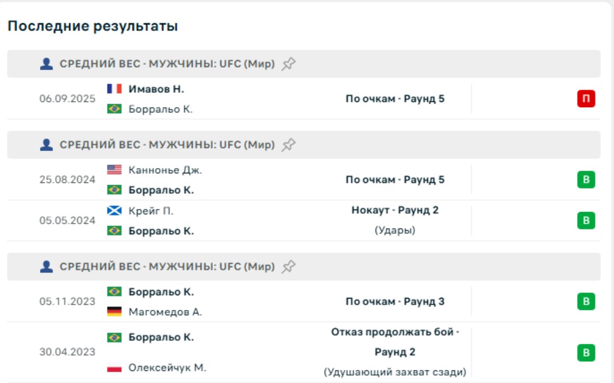
Task: Click the Scottish flag beside Крейг П.
Action: [114, 211]
